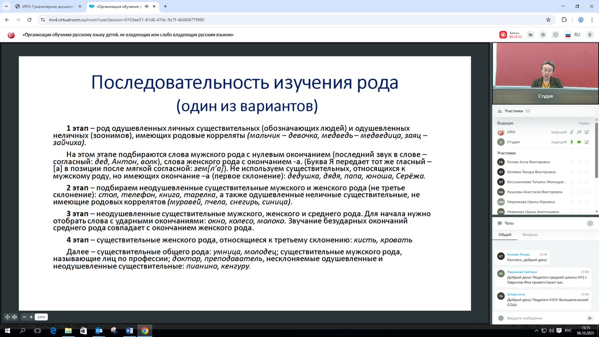Toggle camera for Студия presenter
Image resolution: width=599 pixels, height=337 pixels.
tap(580, 142)
